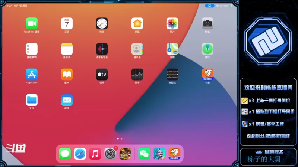The width and height of the screenshot is (298, 167).
Task: Open the Douyu app on home screen
Action: click(x=207, y=75)
